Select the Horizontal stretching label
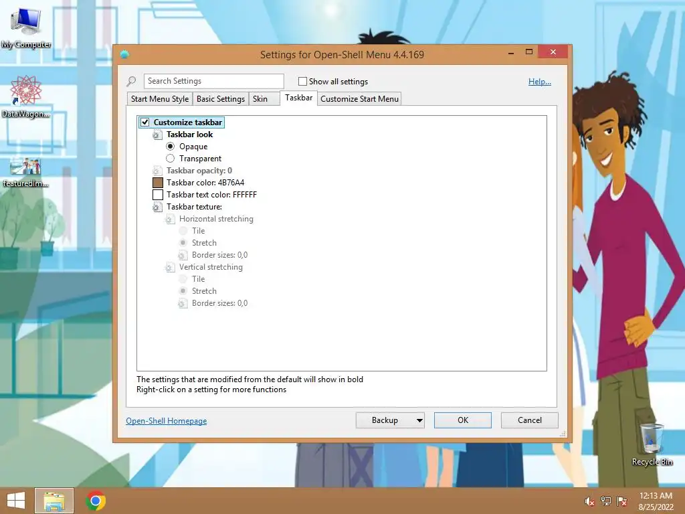Viewport: 685px width, 514px height. click(x=216, y=219)
